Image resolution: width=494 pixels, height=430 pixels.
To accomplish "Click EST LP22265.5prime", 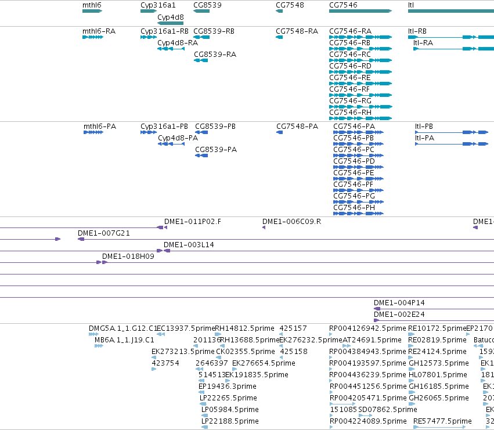I will coord(203,404).
